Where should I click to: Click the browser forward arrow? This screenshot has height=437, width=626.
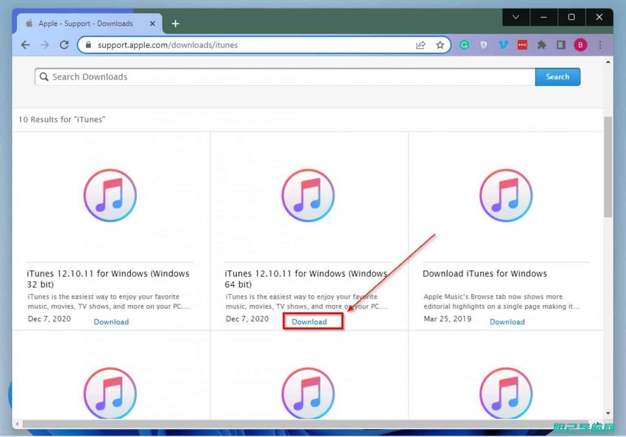tap(44, 45)
